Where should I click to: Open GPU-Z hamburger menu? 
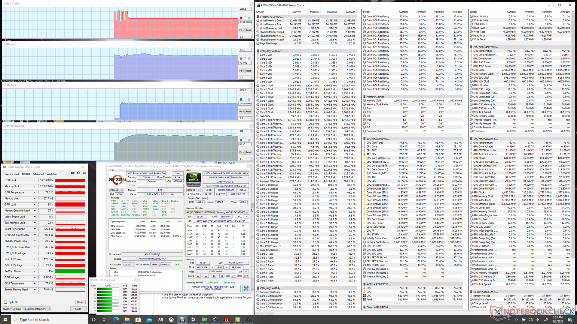click(84, 173)
